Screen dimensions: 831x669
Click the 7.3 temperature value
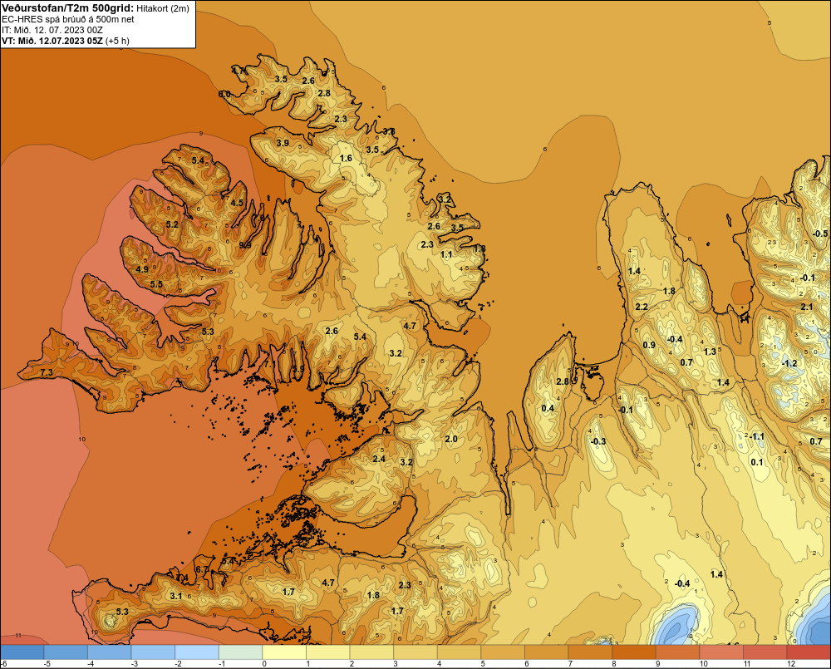pos(47,372)
